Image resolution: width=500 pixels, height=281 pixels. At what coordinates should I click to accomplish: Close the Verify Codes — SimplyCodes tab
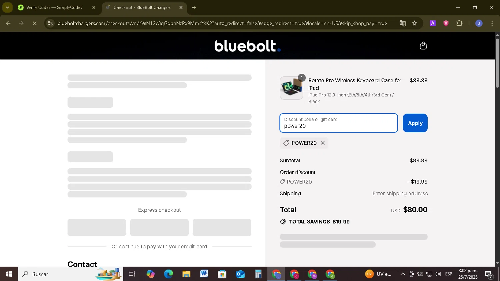point(94,7)
